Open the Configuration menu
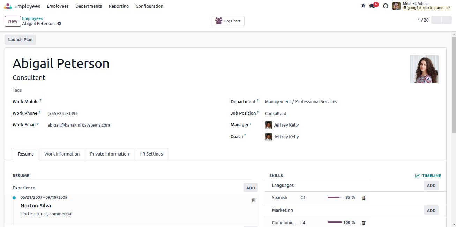Screen dimensions: 456x227 coord(149,6)
